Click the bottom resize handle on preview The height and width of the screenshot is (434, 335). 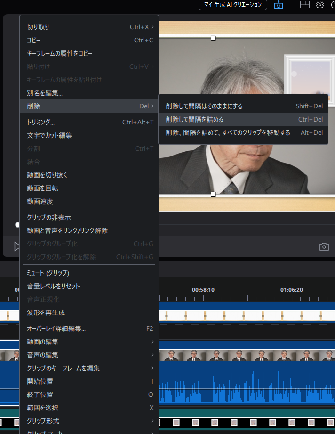point(213,194)
